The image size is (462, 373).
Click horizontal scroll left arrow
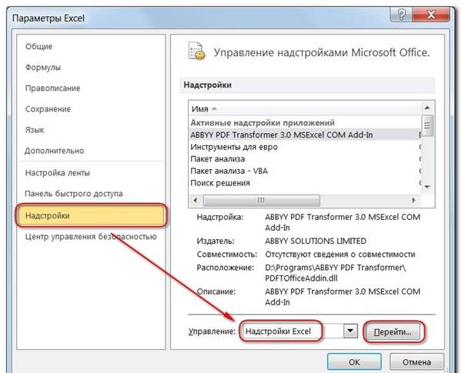coord(195,200)
